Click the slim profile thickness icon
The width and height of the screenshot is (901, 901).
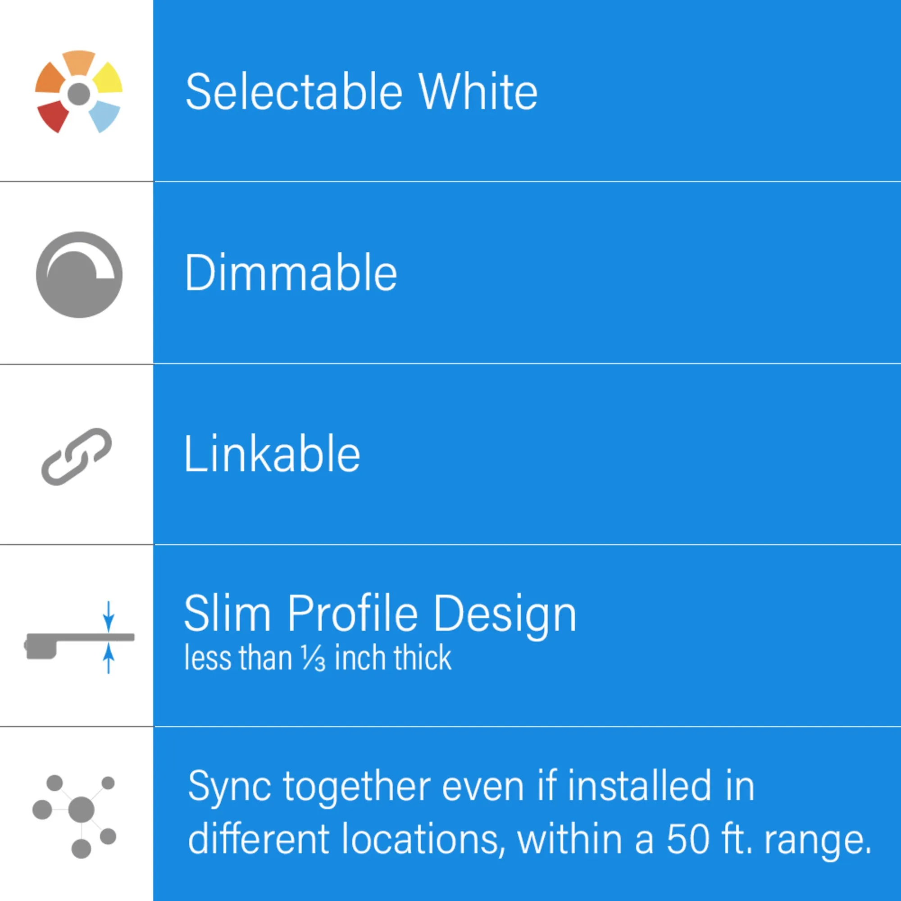tap(79, 637)
